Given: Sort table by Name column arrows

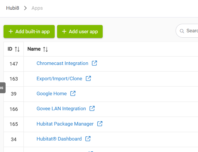Looking at the screenshot, I should [x=45, y=49].
